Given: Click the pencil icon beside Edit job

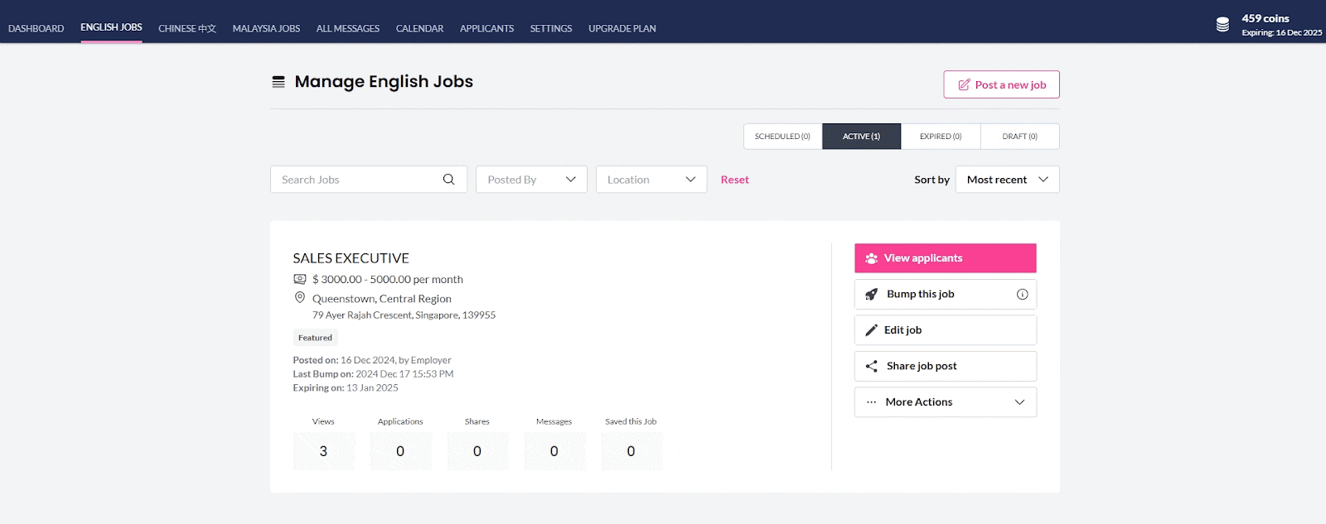Looking at the screenshot, I should (871, 330).
